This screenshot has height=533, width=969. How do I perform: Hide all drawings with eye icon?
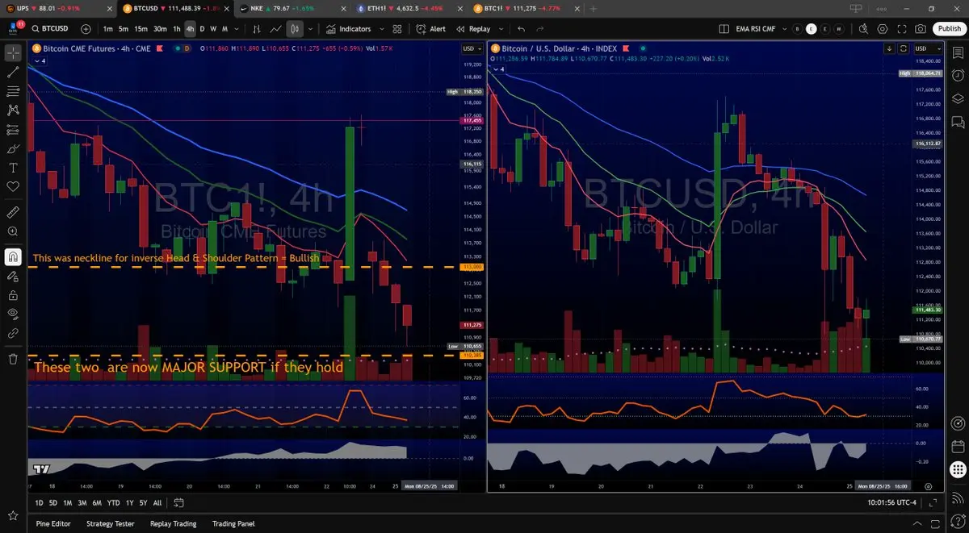click(x=13, y=314)
